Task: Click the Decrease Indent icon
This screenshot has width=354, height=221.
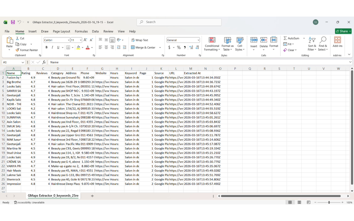Action: 119,48
